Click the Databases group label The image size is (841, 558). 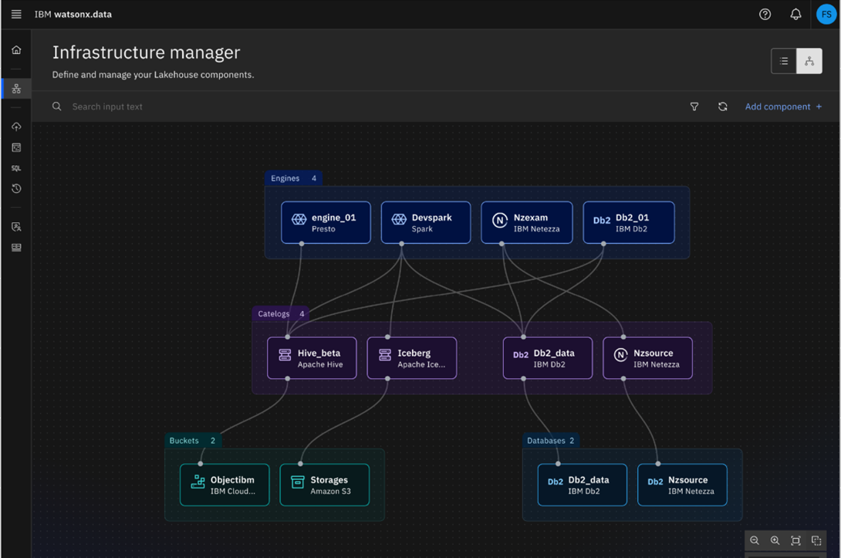[550, 441]
